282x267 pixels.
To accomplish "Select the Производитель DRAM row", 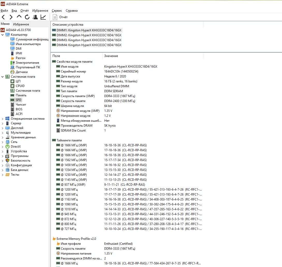I will [127, 126].
